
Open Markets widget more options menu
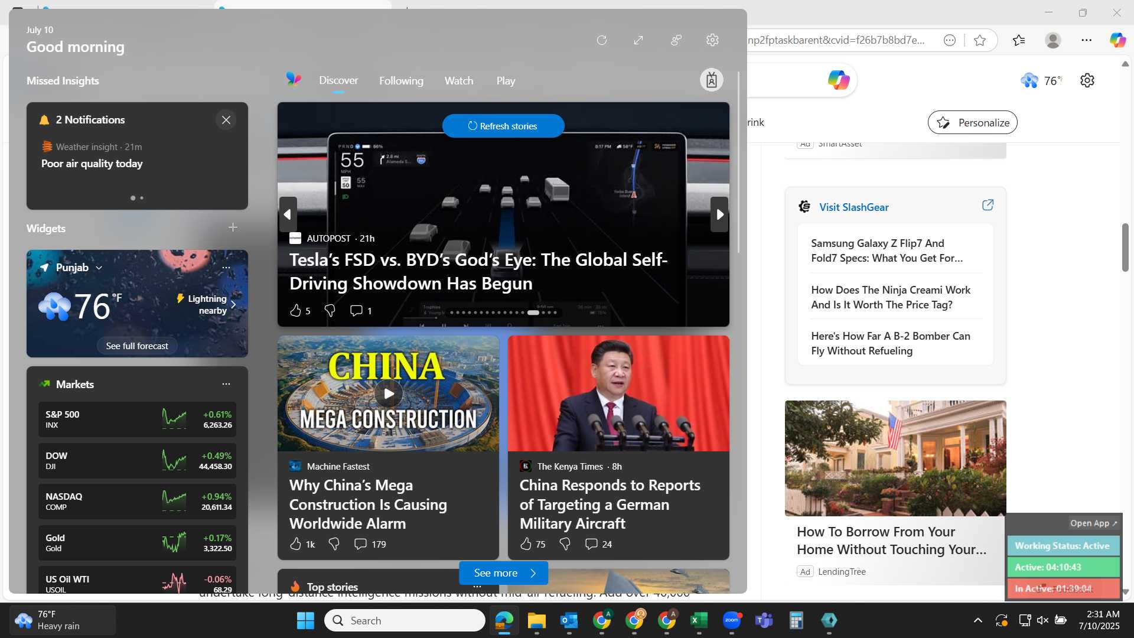[x=226, y=384]
